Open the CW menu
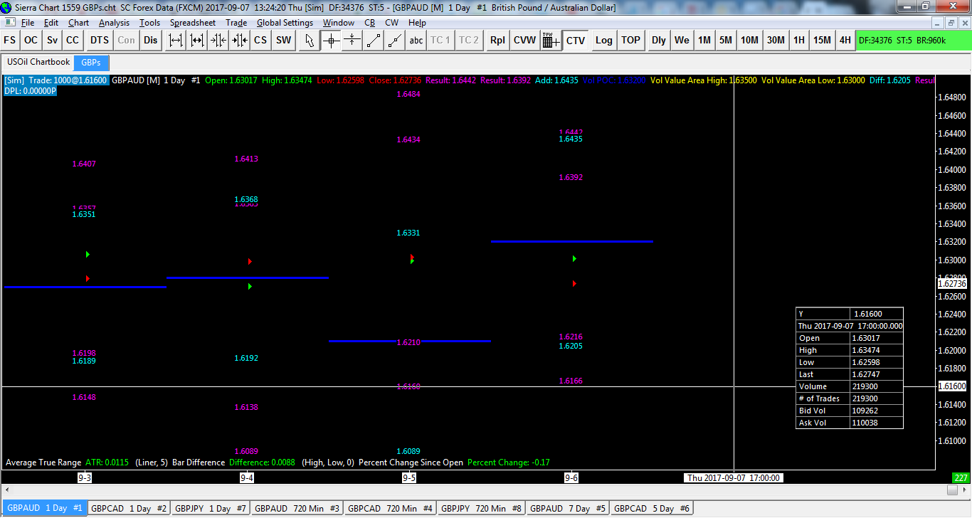Image resolution: width=972 pixels, height=518 pixels. (x=392, y=23)
